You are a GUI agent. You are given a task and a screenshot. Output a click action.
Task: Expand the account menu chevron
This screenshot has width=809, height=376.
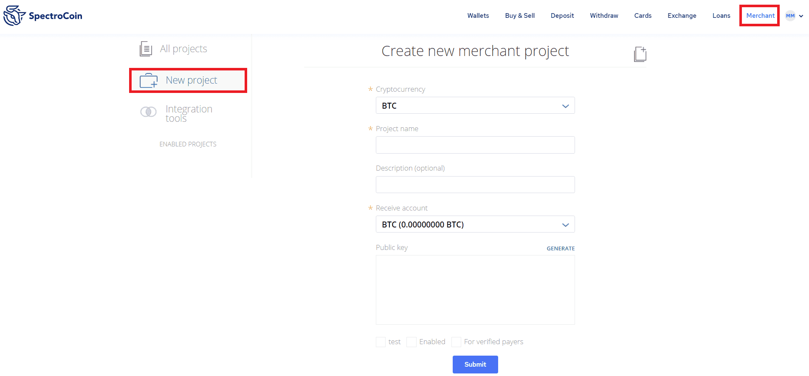click(x=801, y=16)
